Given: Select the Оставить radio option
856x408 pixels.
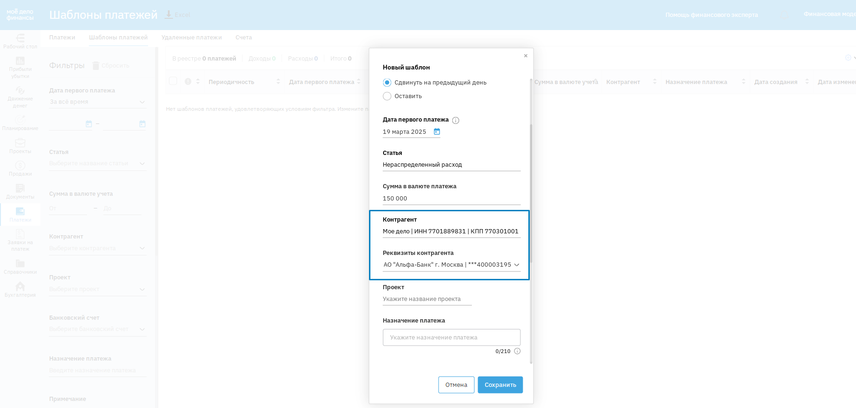Looking at the screenshot, I should pos(387,96).
